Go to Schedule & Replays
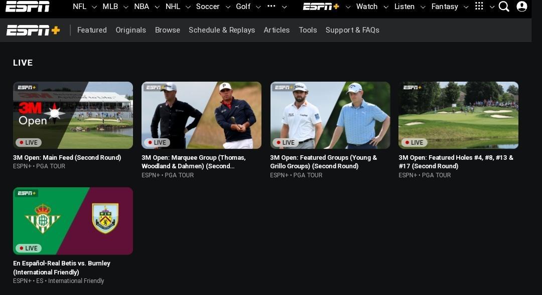Viewport: 542px width, 295px height. point(222,30)
